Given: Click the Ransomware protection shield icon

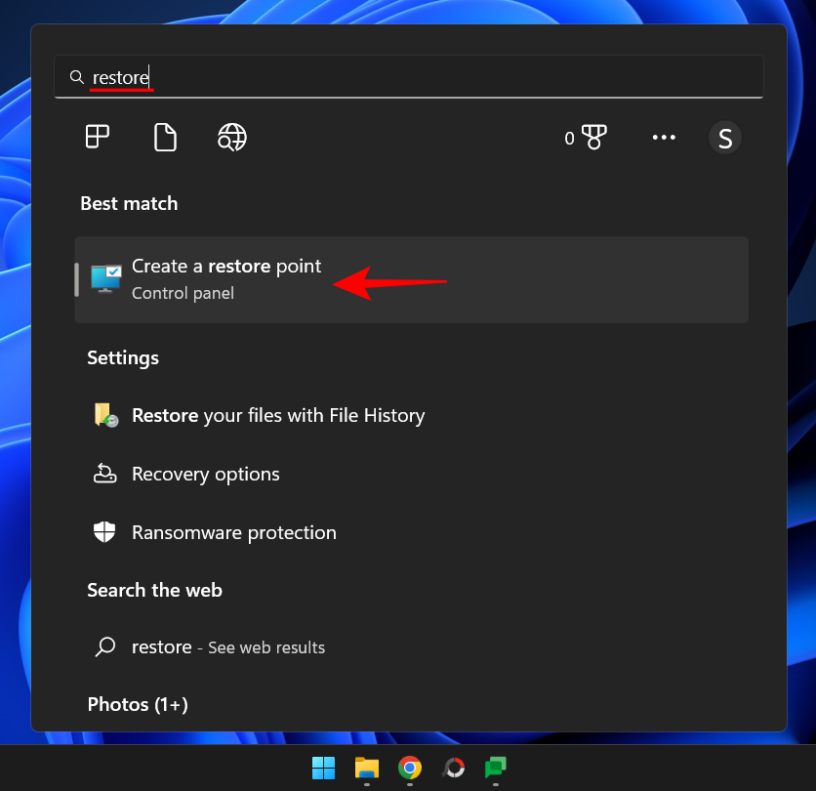Looking at the screenshot, I should point(105,532).
